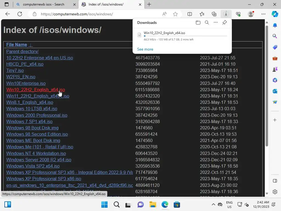Download Windows Server 2008 R2 x64.iso
The image size is (281, 211).
(39, 160)
